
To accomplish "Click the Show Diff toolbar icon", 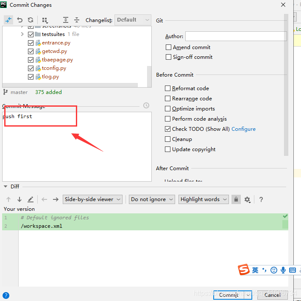I will pos(8,20).
